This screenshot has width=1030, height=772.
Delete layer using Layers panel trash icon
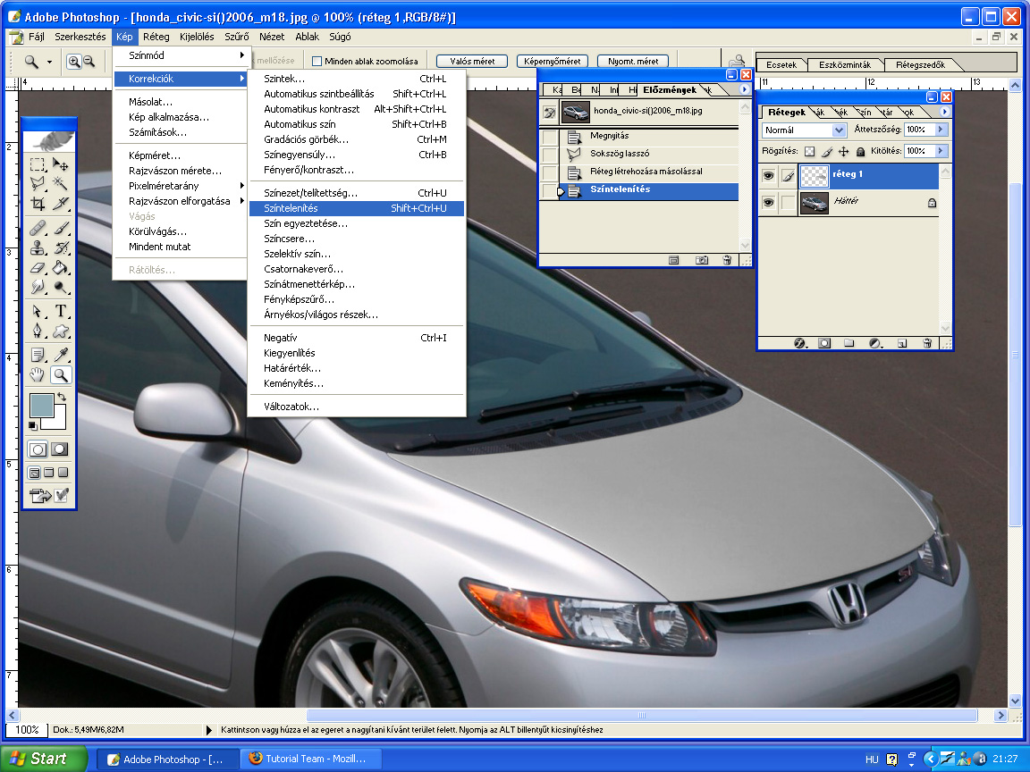(927, 342)
